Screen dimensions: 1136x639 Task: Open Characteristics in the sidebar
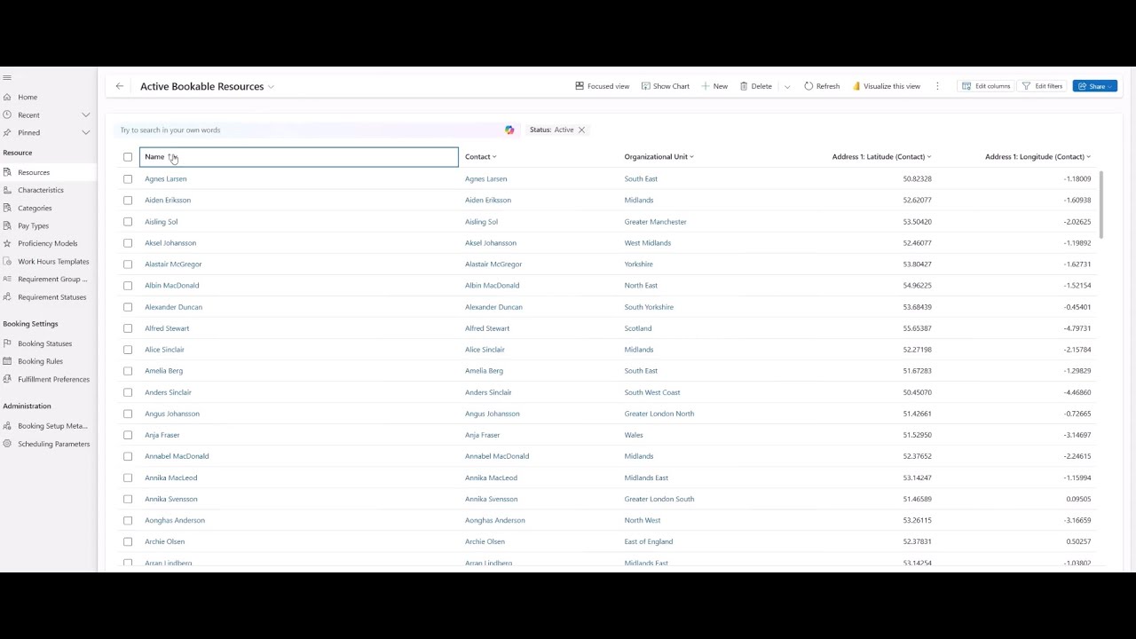click(x=41, y=190)
